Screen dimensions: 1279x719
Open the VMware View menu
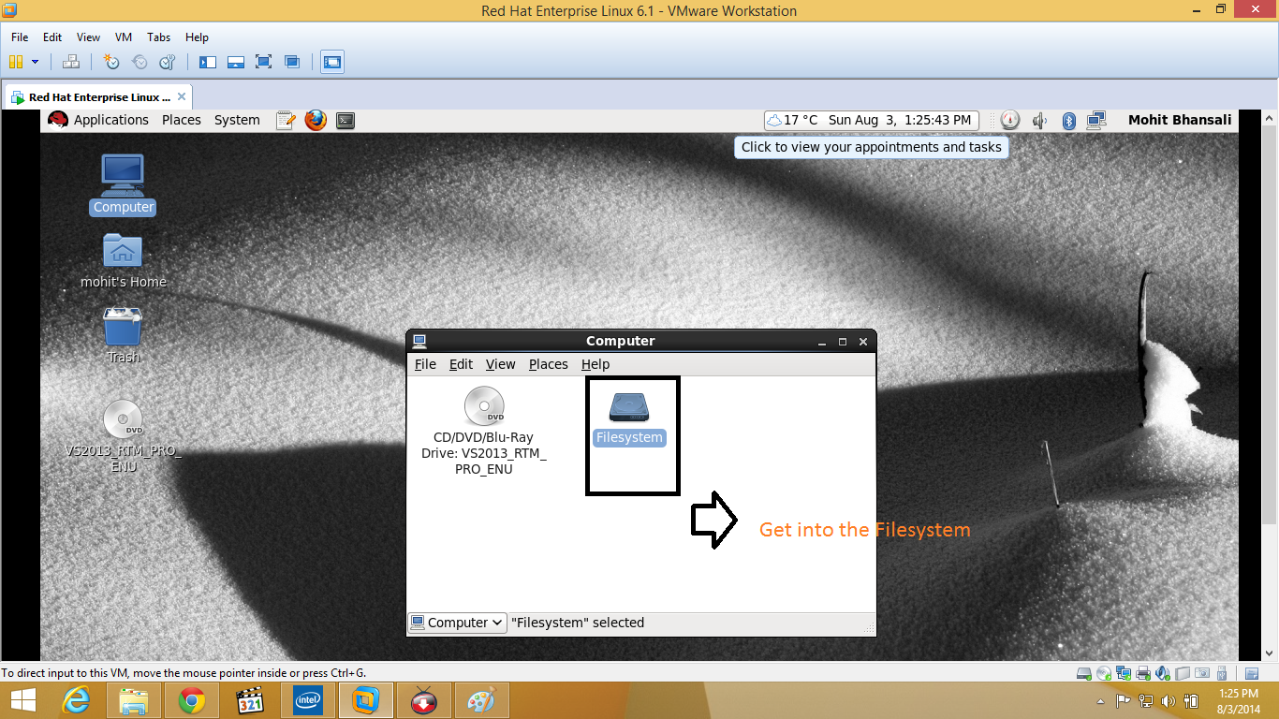tap(88, 37)
